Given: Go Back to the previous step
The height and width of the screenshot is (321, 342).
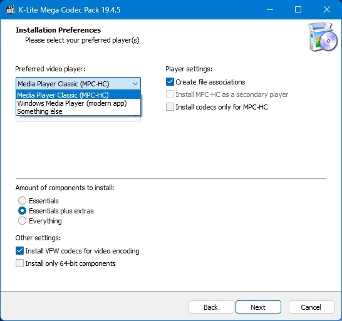Looking at the screenshot, I should pyautogui.click(x=211, y=307).
